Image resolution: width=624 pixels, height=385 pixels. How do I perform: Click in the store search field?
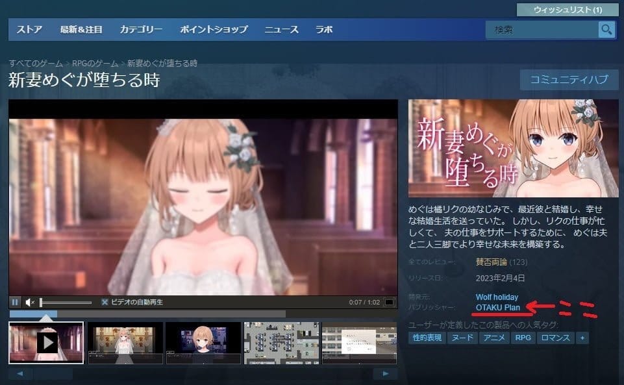541,30
